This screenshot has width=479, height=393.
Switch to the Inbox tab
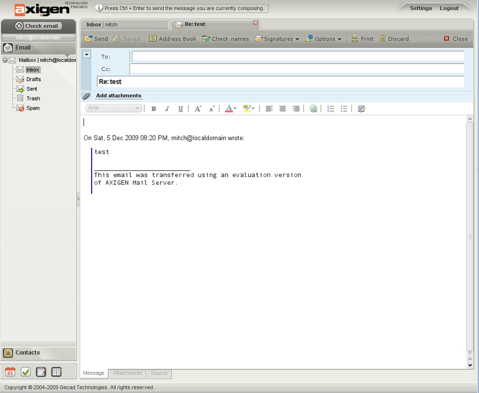coord(124,25)
